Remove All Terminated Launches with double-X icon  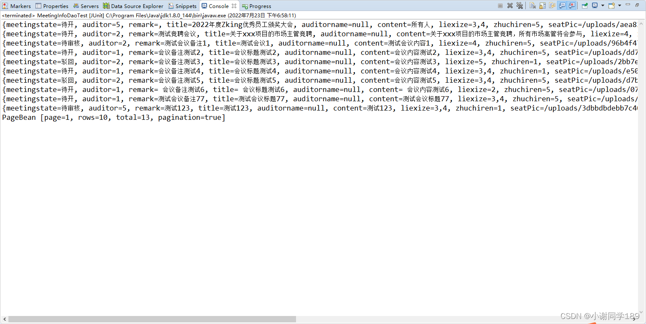coord(519,5)
